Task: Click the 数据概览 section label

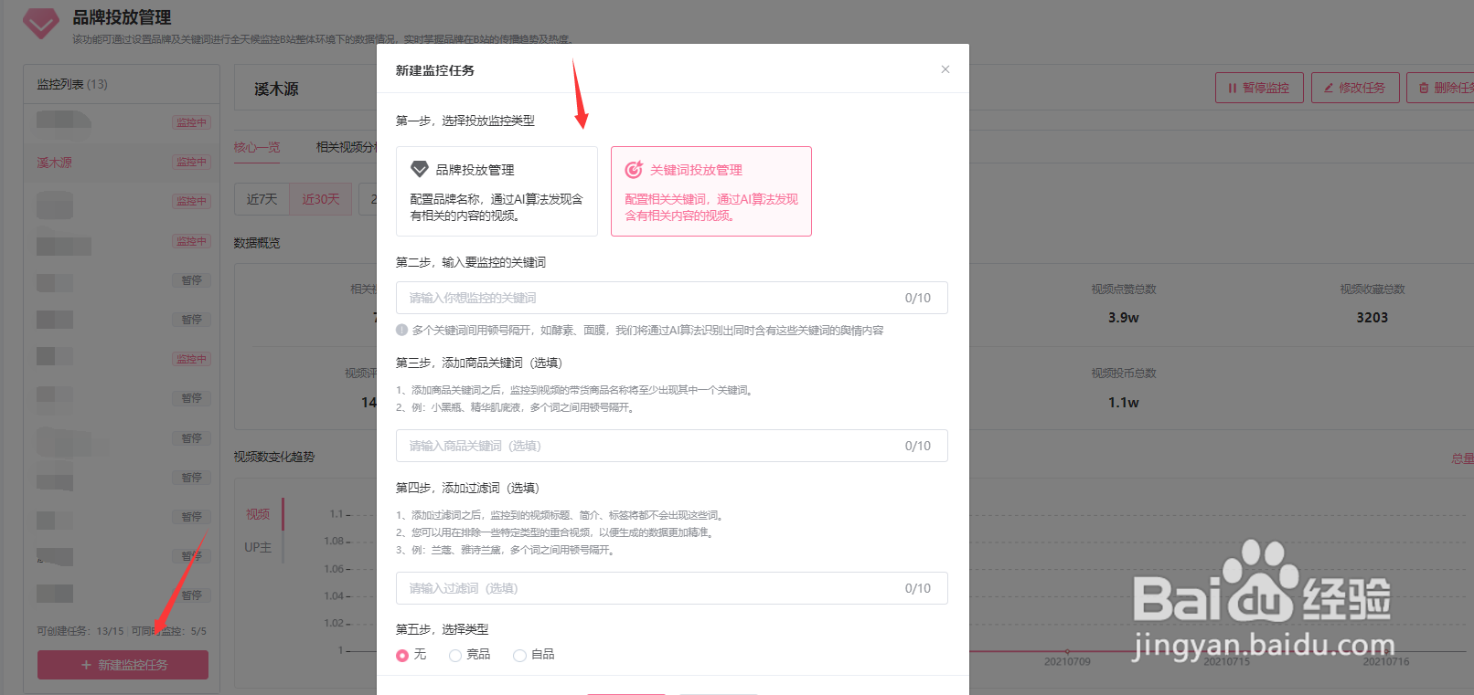Action: coord(257,243)
